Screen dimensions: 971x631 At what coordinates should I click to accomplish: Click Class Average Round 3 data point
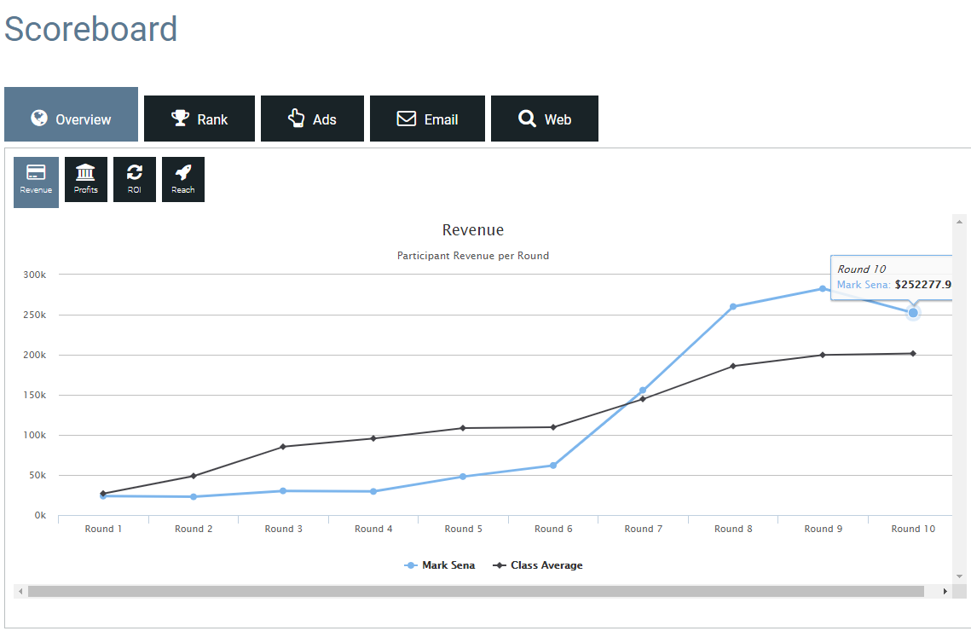283,447
